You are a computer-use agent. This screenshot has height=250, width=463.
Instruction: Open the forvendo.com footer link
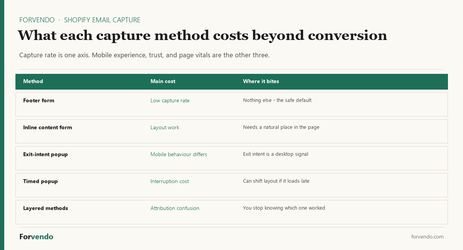[428, 237]
